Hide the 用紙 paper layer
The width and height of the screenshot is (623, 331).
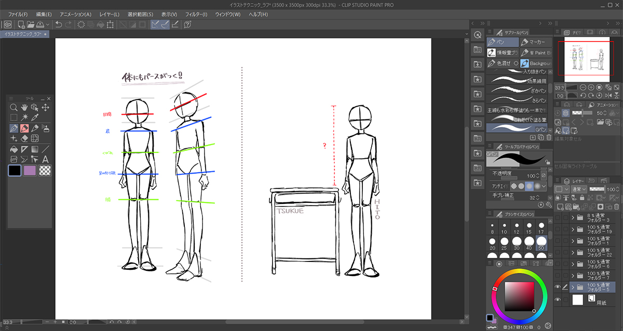click(558, 300)
